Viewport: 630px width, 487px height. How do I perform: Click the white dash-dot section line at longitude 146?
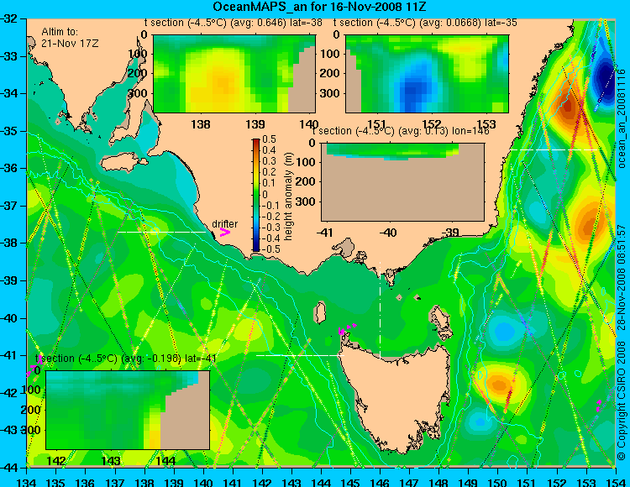click(380, 310)
